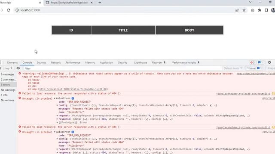Open the Memory panel
The width and height of the screenshot is (275, 154).
(x=90, y=62)
